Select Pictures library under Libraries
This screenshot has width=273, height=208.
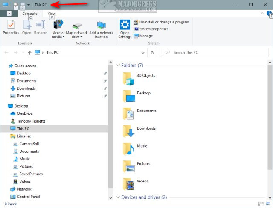coord(23,166)
